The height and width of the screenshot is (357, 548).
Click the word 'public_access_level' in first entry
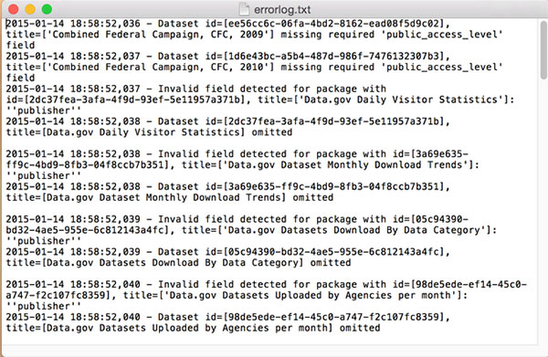(444, 34)
